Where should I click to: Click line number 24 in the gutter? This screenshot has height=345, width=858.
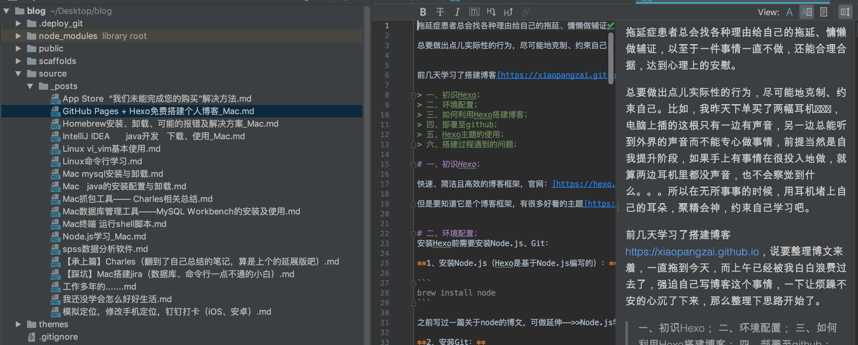coord(385,254)
